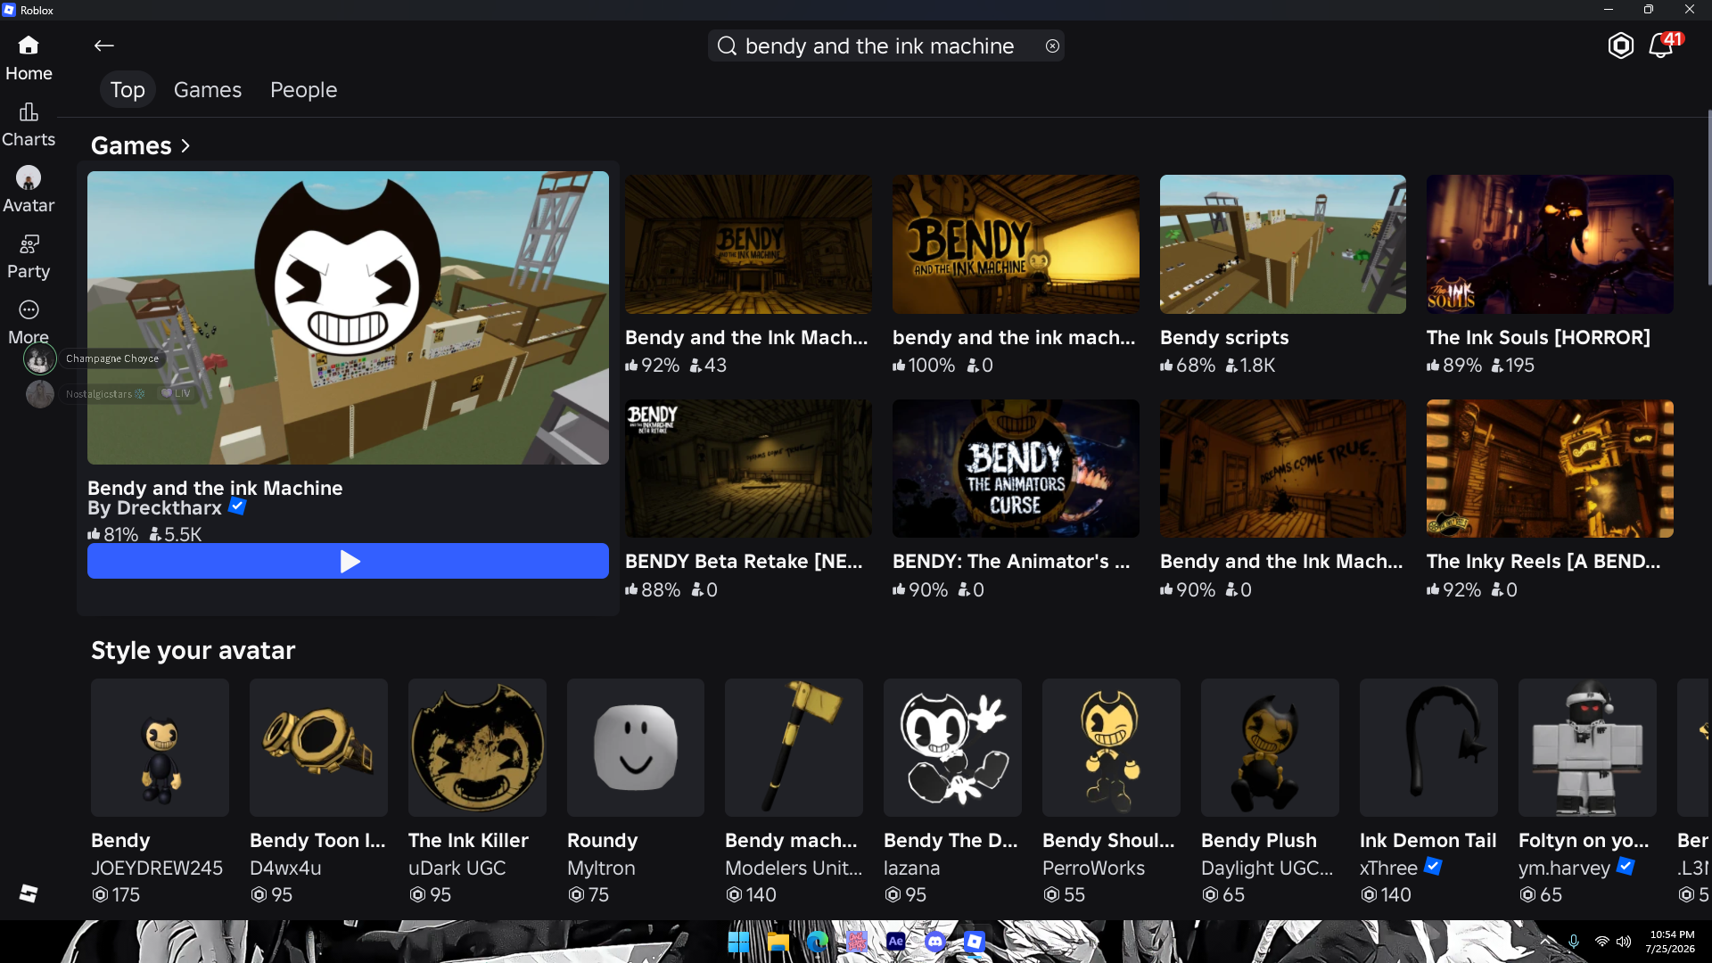This screenshot has height=963, width=1712.
Task: Click the search magnifier icon
Action: click(728, 45)
